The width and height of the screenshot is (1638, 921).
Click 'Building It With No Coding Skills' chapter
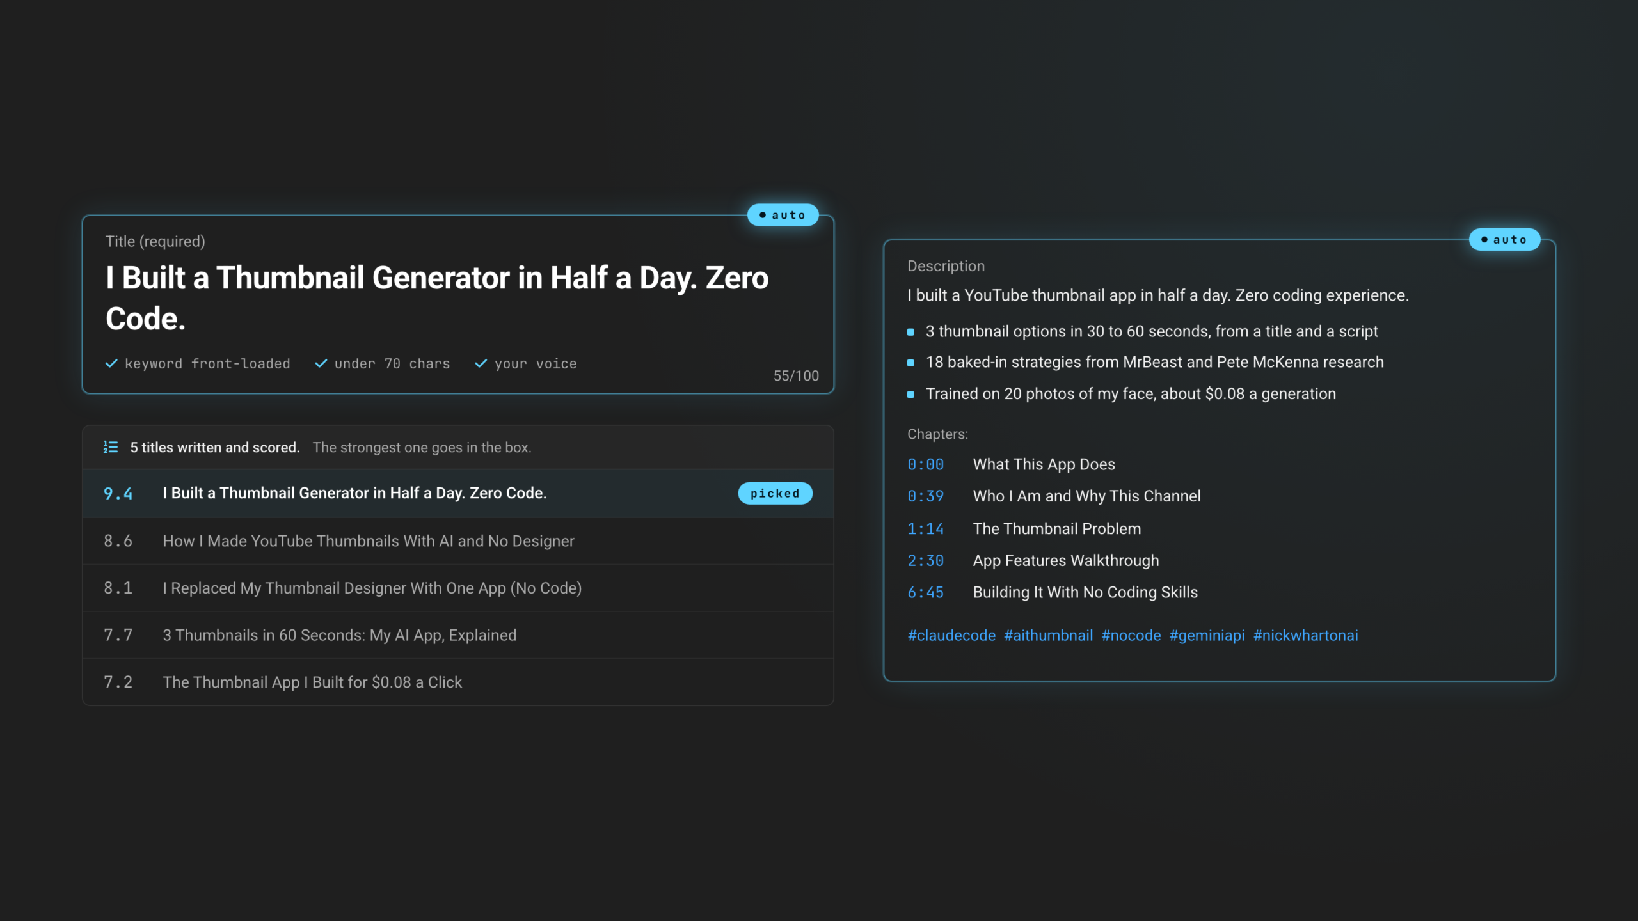pos(1085,592)
